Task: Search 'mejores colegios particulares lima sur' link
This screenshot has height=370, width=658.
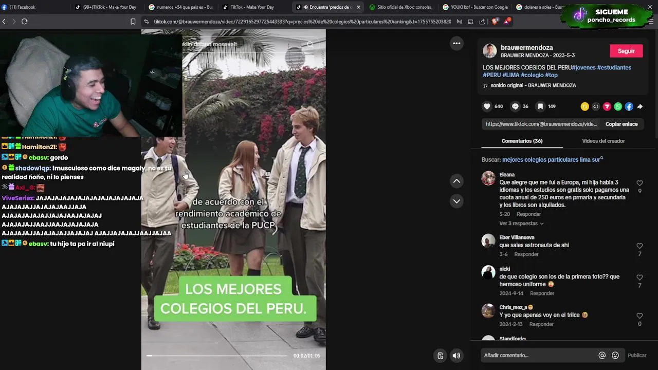Action: [x=553, y=160]
